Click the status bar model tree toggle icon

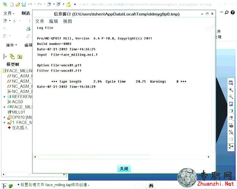pos(4,186)
